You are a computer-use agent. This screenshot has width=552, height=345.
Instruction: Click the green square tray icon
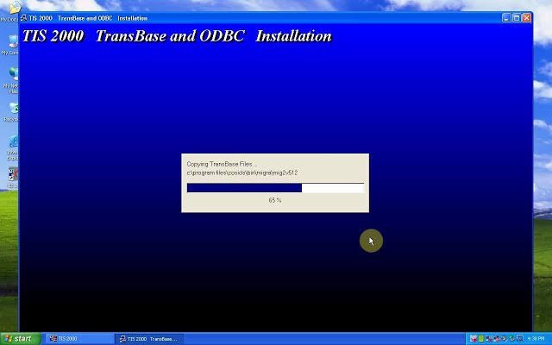click(x=481, y=339)
